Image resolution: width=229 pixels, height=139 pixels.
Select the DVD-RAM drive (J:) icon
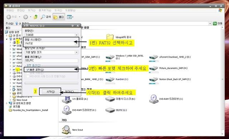154,99
